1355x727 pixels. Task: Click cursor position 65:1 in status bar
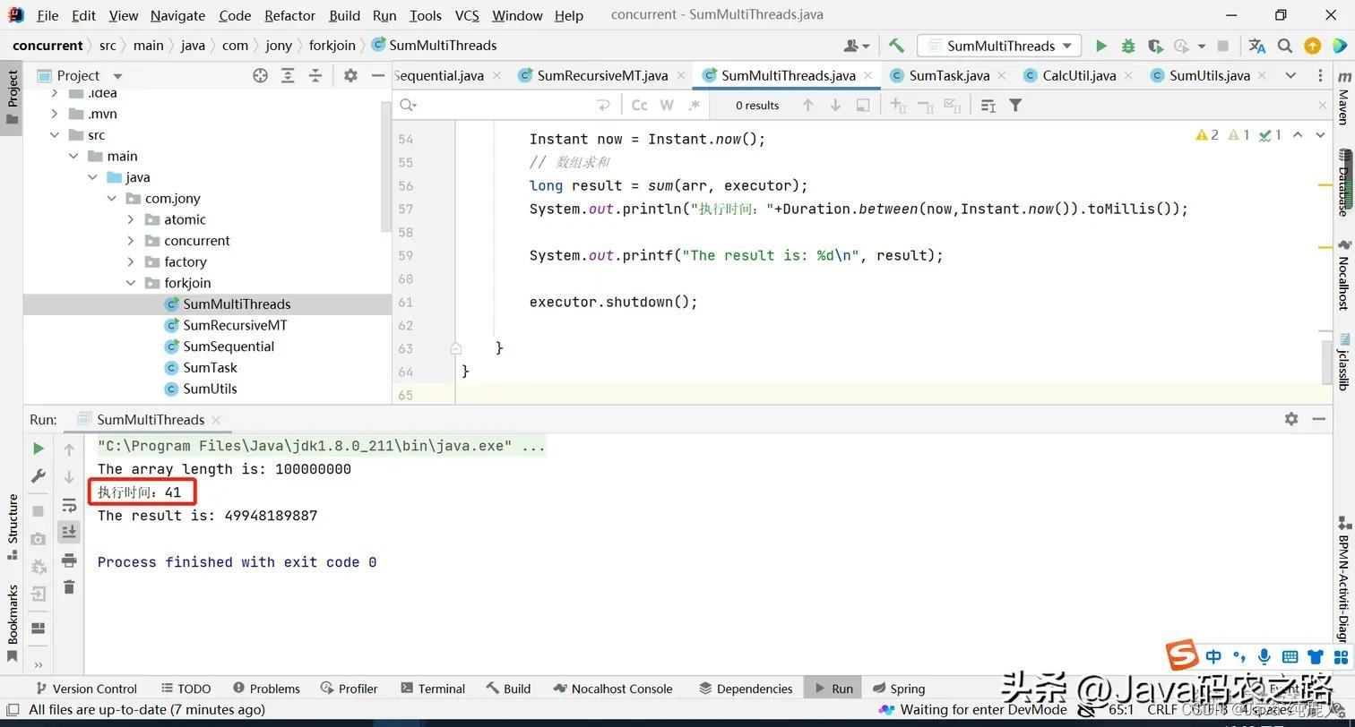[1121, 709]
